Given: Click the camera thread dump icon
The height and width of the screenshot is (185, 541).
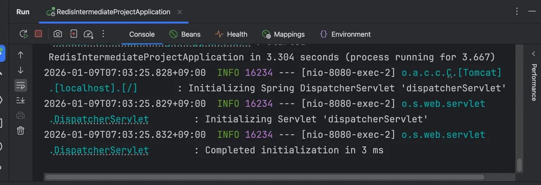Looking at the screenshot, I should [x=58, y=34].
